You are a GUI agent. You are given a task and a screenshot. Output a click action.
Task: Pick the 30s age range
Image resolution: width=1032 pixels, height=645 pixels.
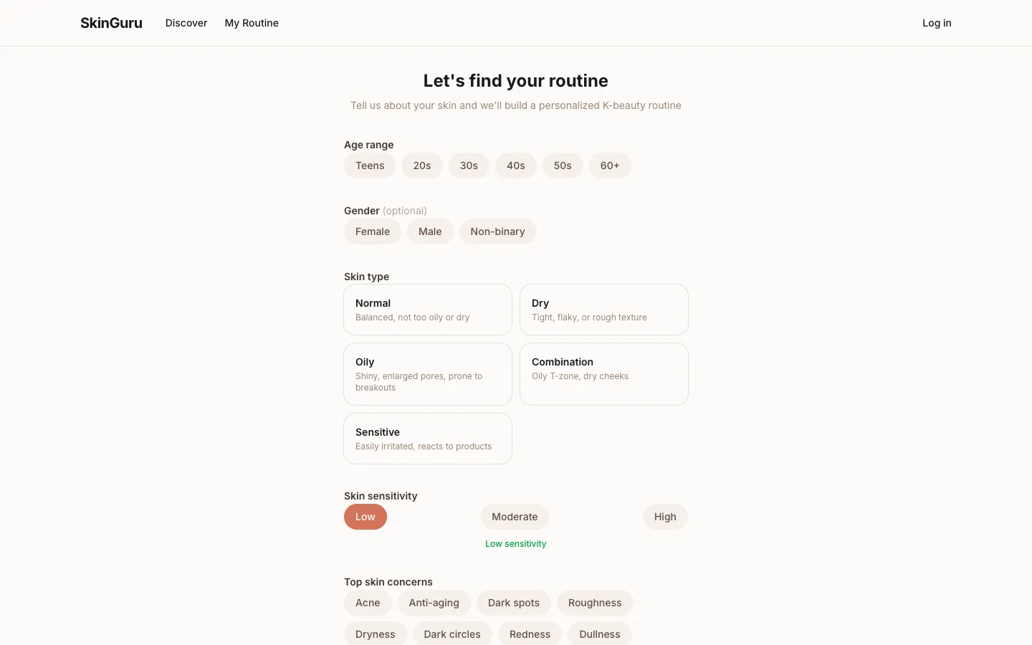coord(469,166)
